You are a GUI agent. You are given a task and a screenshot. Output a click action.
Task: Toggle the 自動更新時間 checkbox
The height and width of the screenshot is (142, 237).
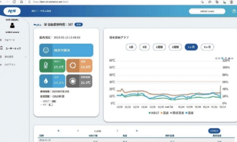[45, 25]
